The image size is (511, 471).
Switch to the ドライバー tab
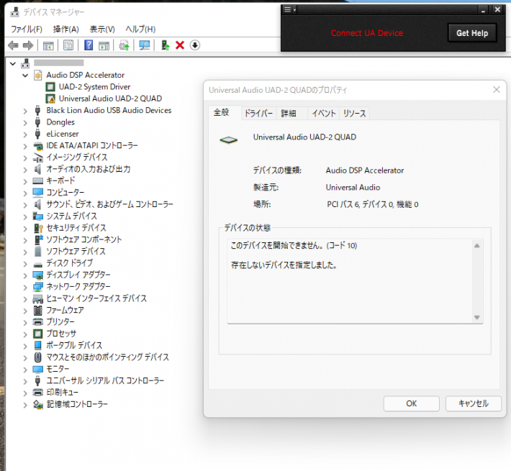(258, 114)
